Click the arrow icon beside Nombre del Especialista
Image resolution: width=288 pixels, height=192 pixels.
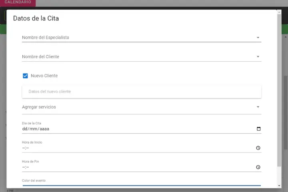pos(258,38)
